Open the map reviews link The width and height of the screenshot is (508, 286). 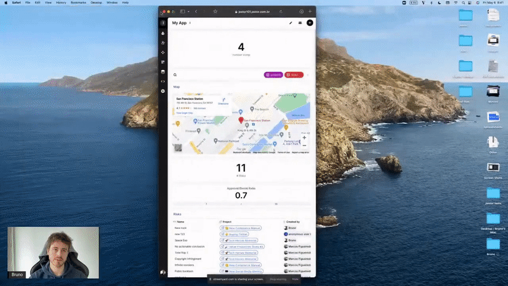tap(199, 108)
